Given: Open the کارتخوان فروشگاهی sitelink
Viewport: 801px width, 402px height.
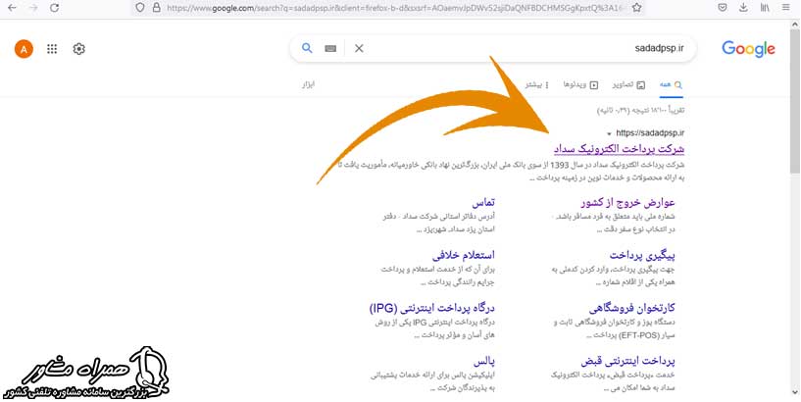Looking at the screenshot, I should [x=632, y=308].
